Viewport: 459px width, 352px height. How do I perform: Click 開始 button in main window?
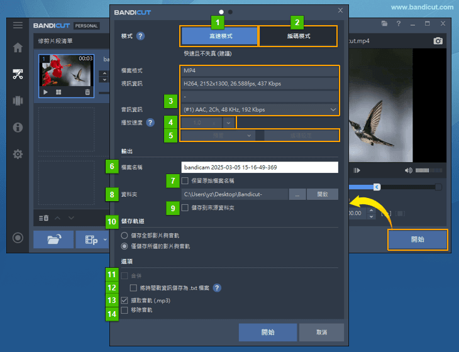tap(418, 239)
